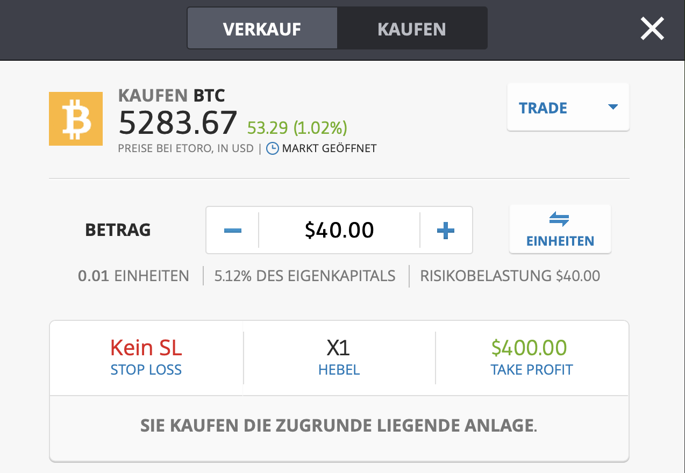Click the 0.01 EINHEITEN info text
This screenshot has height=473, width=685.
pyautogui.click(x=133, y=276)
